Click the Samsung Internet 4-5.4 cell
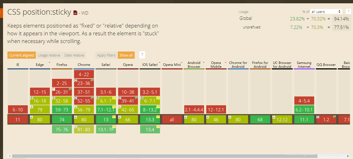This screenshot has width=353, height=159. tap(304, 101)
